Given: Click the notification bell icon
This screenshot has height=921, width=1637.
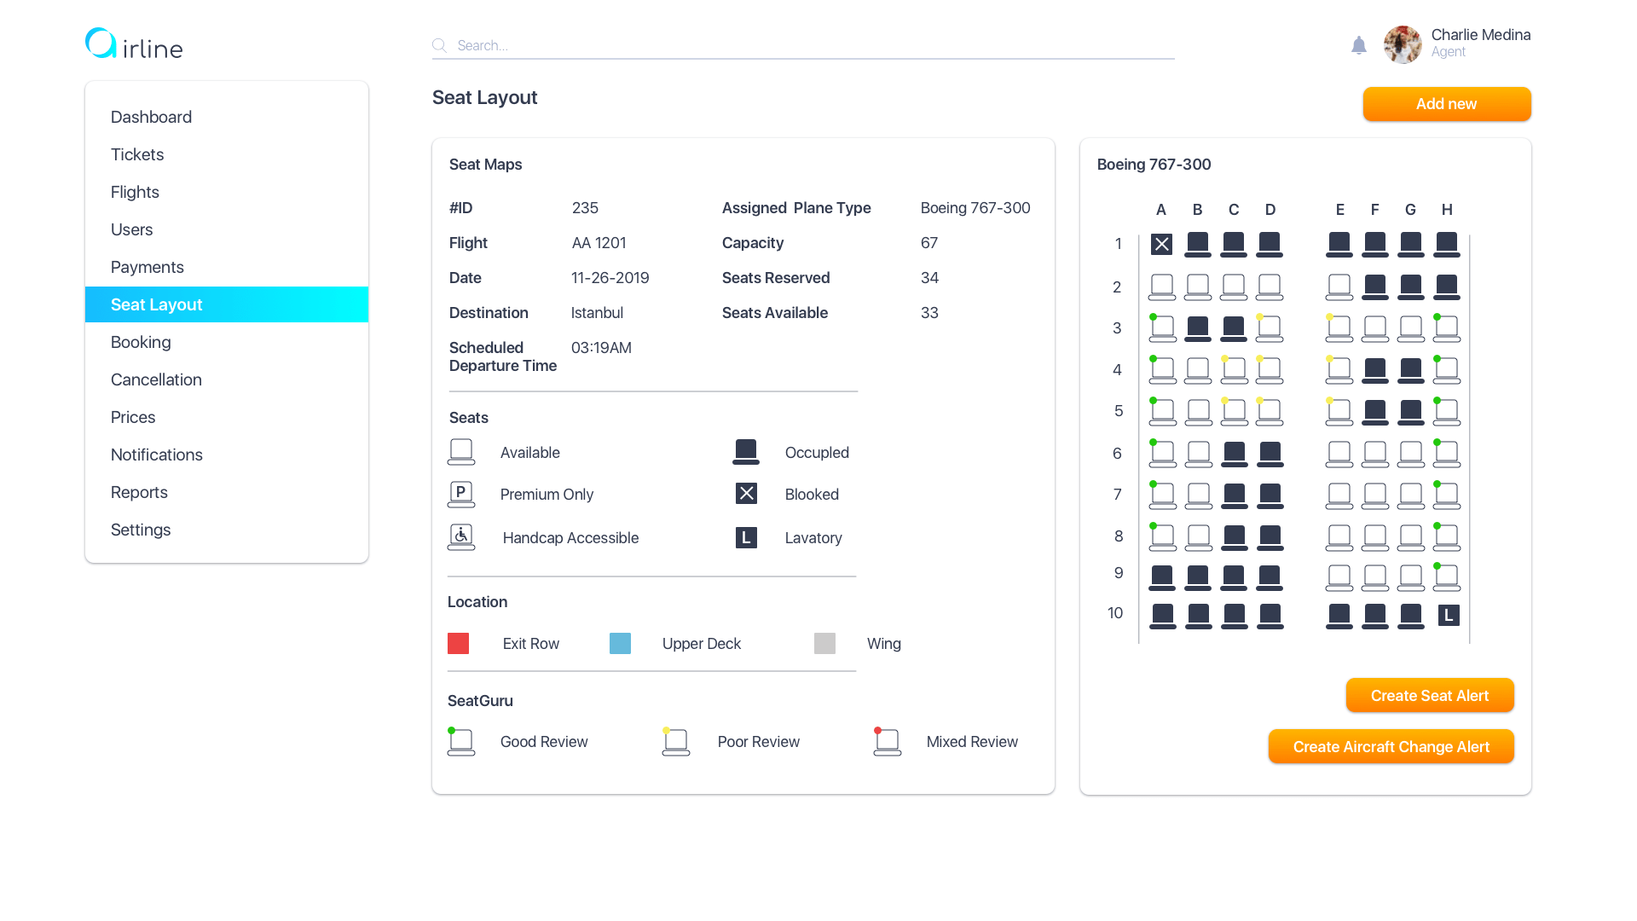Looking at the screenshot, I should (x=1359, y=45).
